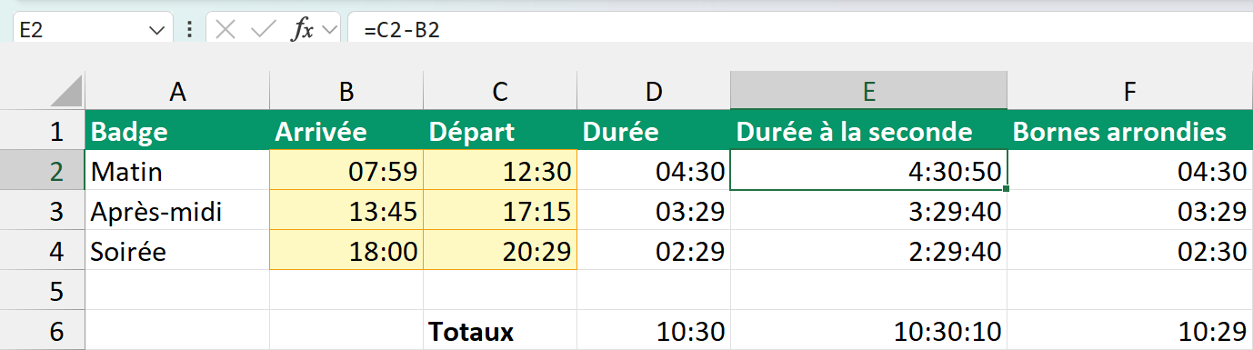The height and width of the screenshot is (350, 1253).
Task: Click the name box resize dots handle
Action: pos(189,29)
